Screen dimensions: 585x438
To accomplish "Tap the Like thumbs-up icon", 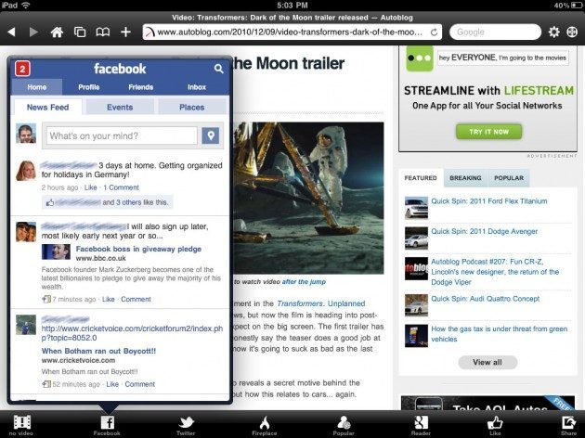I will coord(494,423).
